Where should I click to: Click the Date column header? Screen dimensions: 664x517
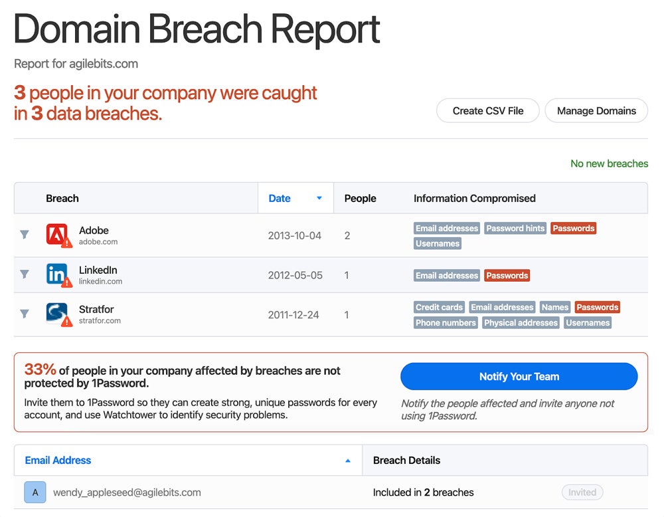coord(280,198)
